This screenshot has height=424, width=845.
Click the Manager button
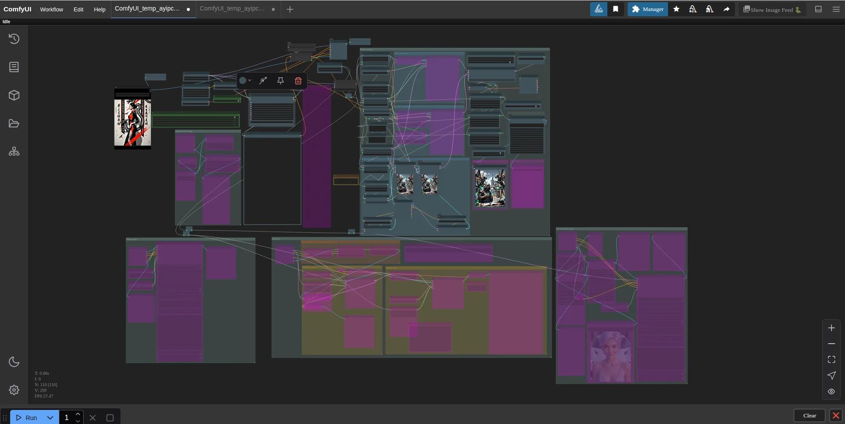click(x=647, y=9)
